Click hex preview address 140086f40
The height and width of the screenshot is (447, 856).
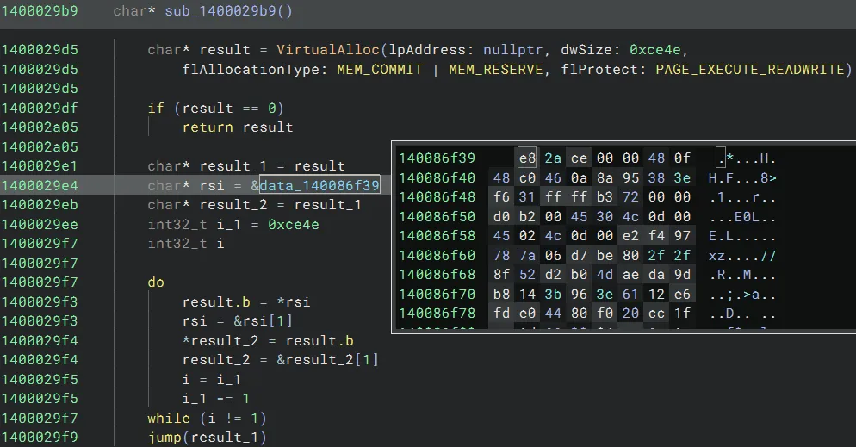click(x=437, y=178)
